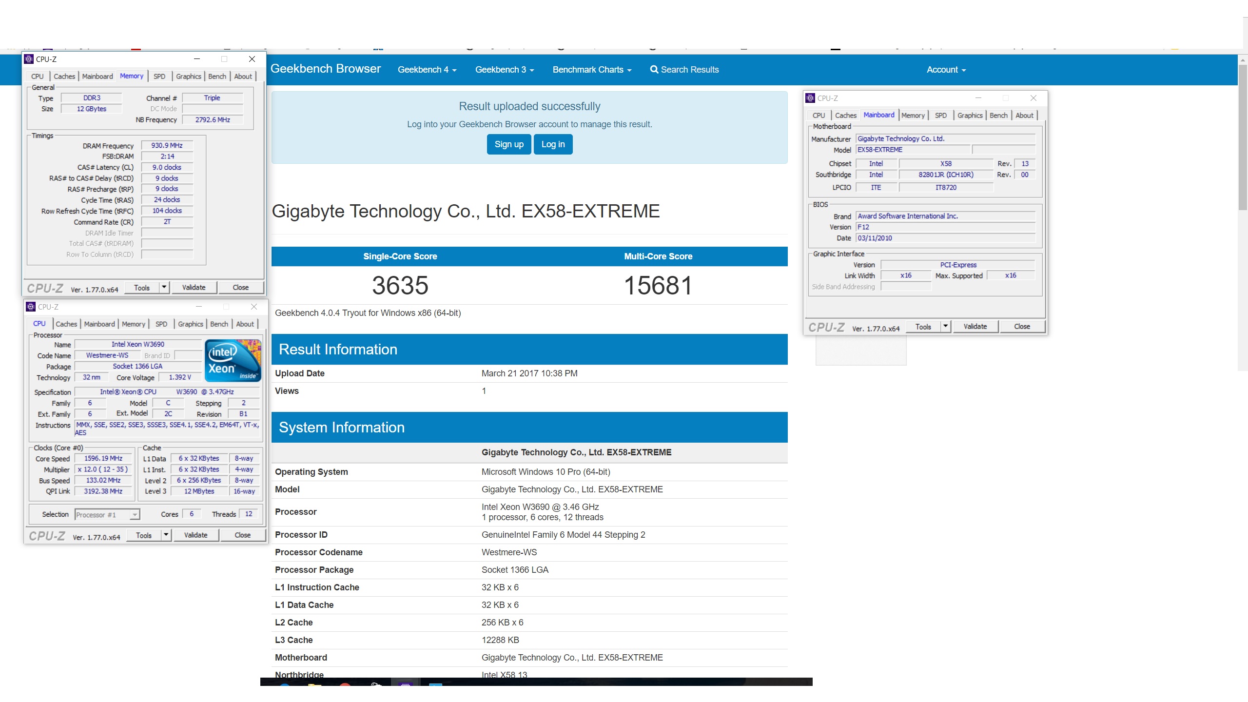Screen dimensions: 1248x702
Task: Close the CPU-Z Processor window with its X
Action: [x=253, y=307]
